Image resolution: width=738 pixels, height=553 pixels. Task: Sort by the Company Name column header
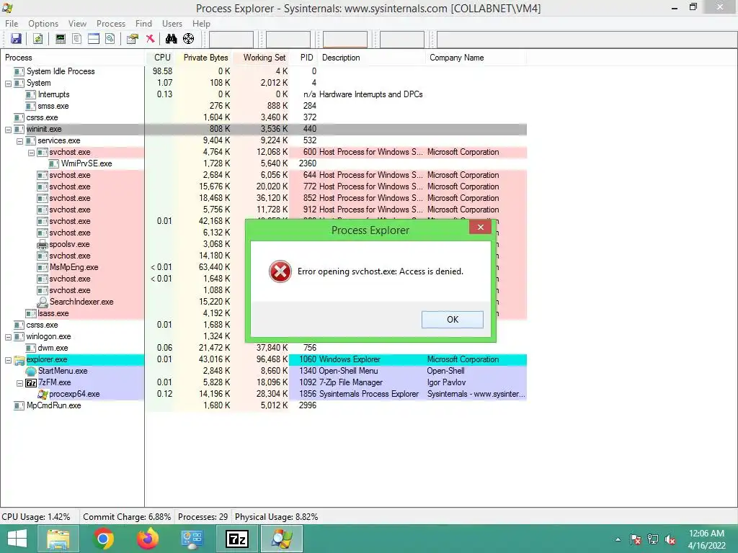click(x=476, y=58)
